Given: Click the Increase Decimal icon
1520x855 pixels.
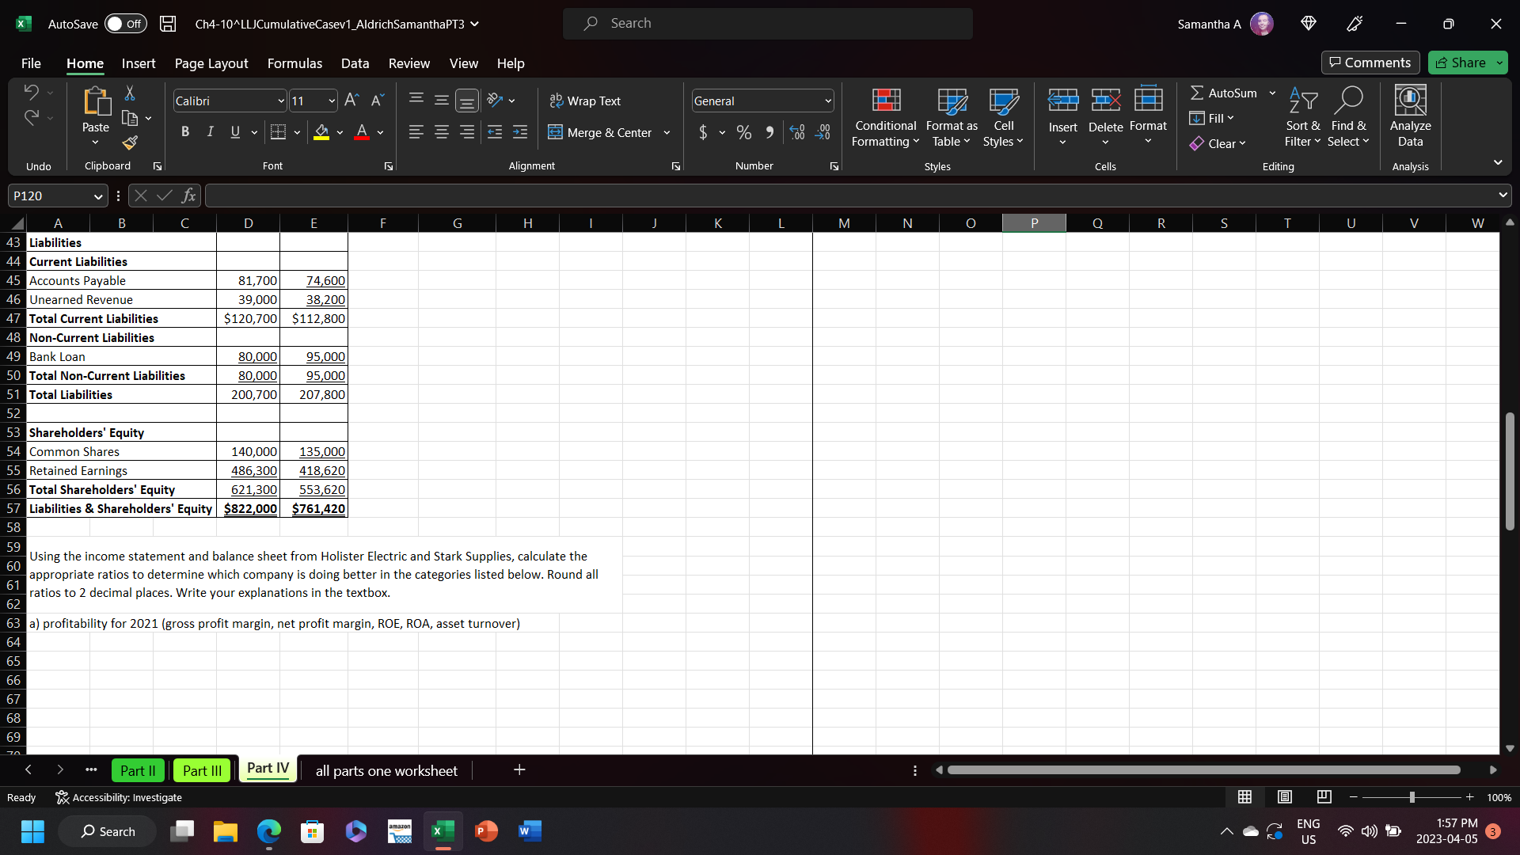Looking at the screenshot, I should point(797,133).
